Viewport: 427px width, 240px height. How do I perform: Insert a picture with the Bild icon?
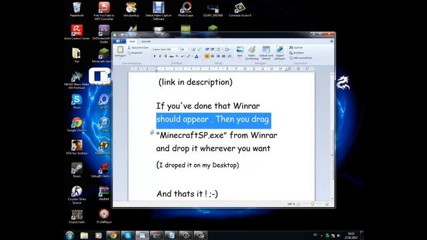240,50
